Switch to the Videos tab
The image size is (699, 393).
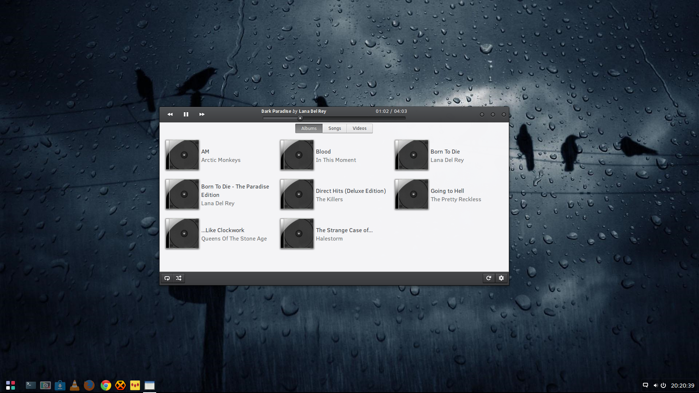click(359, 128)
